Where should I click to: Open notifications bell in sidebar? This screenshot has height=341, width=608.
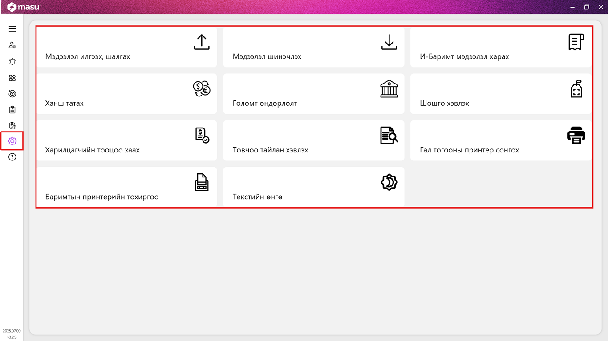pos(12,62)
